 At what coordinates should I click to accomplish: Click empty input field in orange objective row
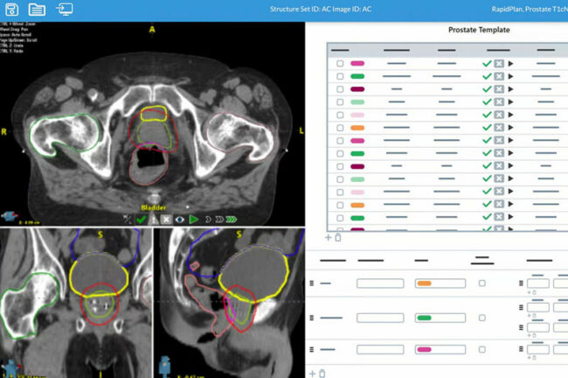pyautogui.click(x=380, y=283)
